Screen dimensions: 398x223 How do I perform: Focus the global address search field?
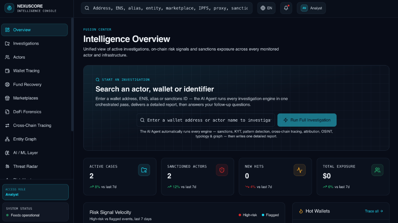tap(167, 8)
